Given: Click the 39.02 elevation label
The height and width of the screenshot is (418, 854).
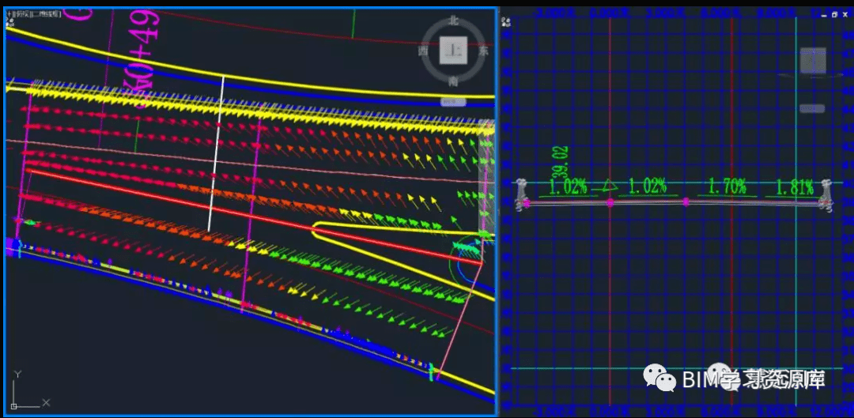Looking at the screenshot, I should click(x=560, y=162).
